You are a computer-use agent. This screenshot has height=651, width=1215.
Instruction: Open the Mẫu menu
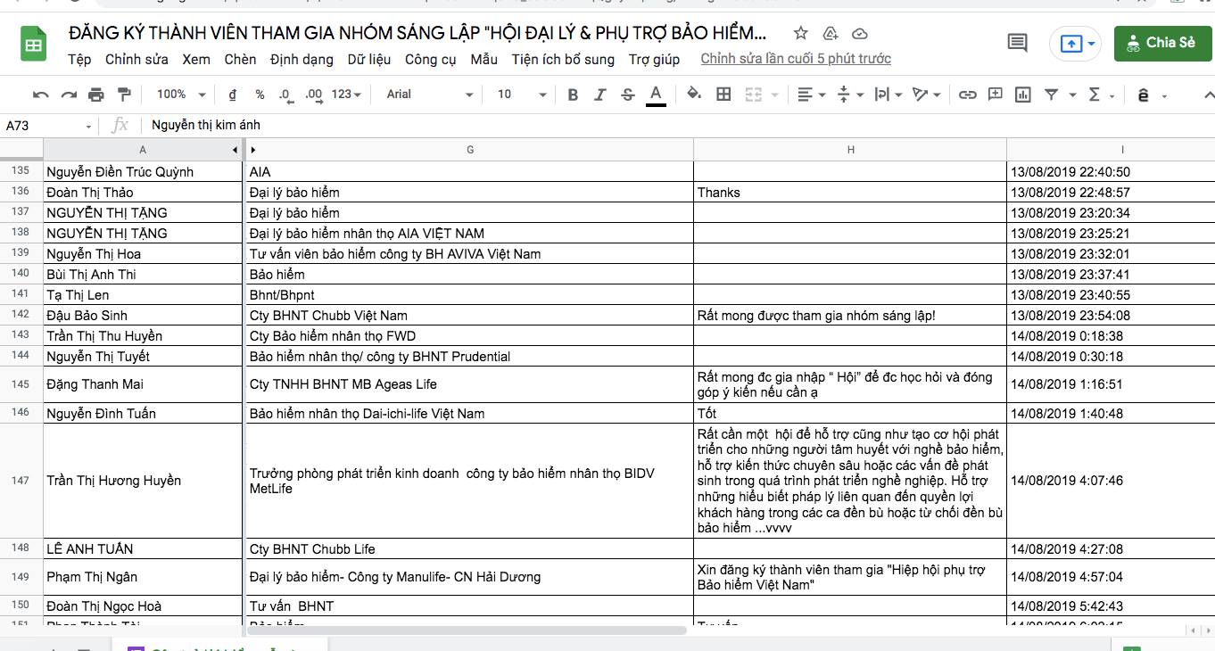pyautogui.click(x=484, y=59)
